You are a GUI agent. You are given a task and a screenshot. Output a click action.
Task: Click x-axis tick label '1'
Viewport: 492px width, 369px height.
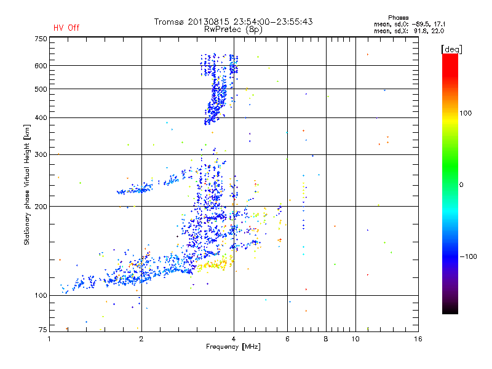(49, 339)
